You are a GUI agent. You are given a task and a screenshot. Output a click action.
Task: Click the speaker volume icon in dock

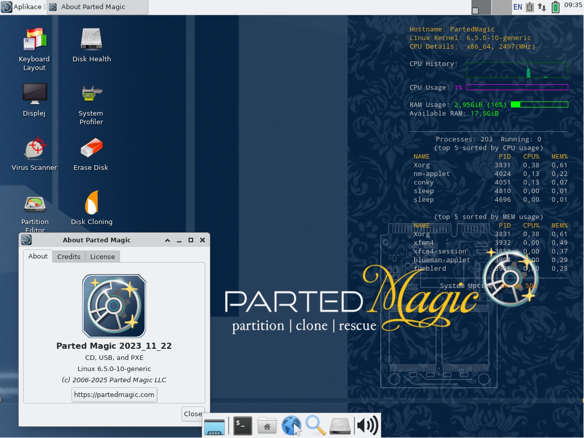367,426
